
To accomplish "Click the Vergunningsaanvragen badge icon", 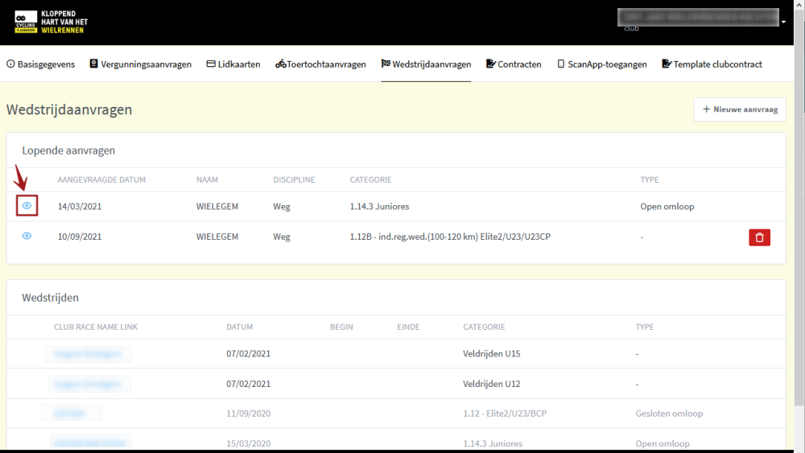I will (x=93, y=64).
